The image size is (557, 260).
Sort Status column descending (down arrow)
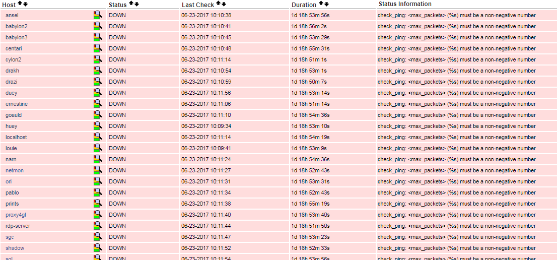[136, 4]
